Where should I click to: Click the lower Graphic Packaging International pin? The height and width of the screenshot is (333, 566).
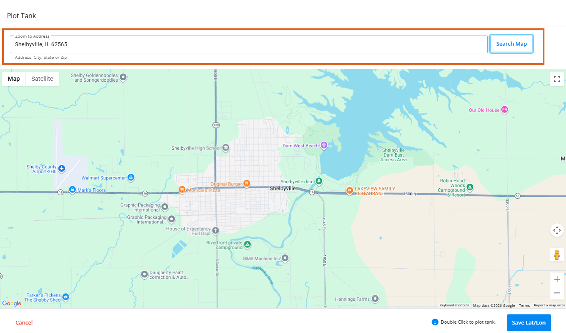pyautogui.click(x=171, y=219)
